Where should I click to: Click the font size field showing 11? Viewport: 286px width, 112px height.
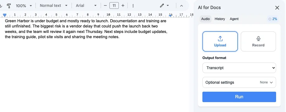click(114, 6)
